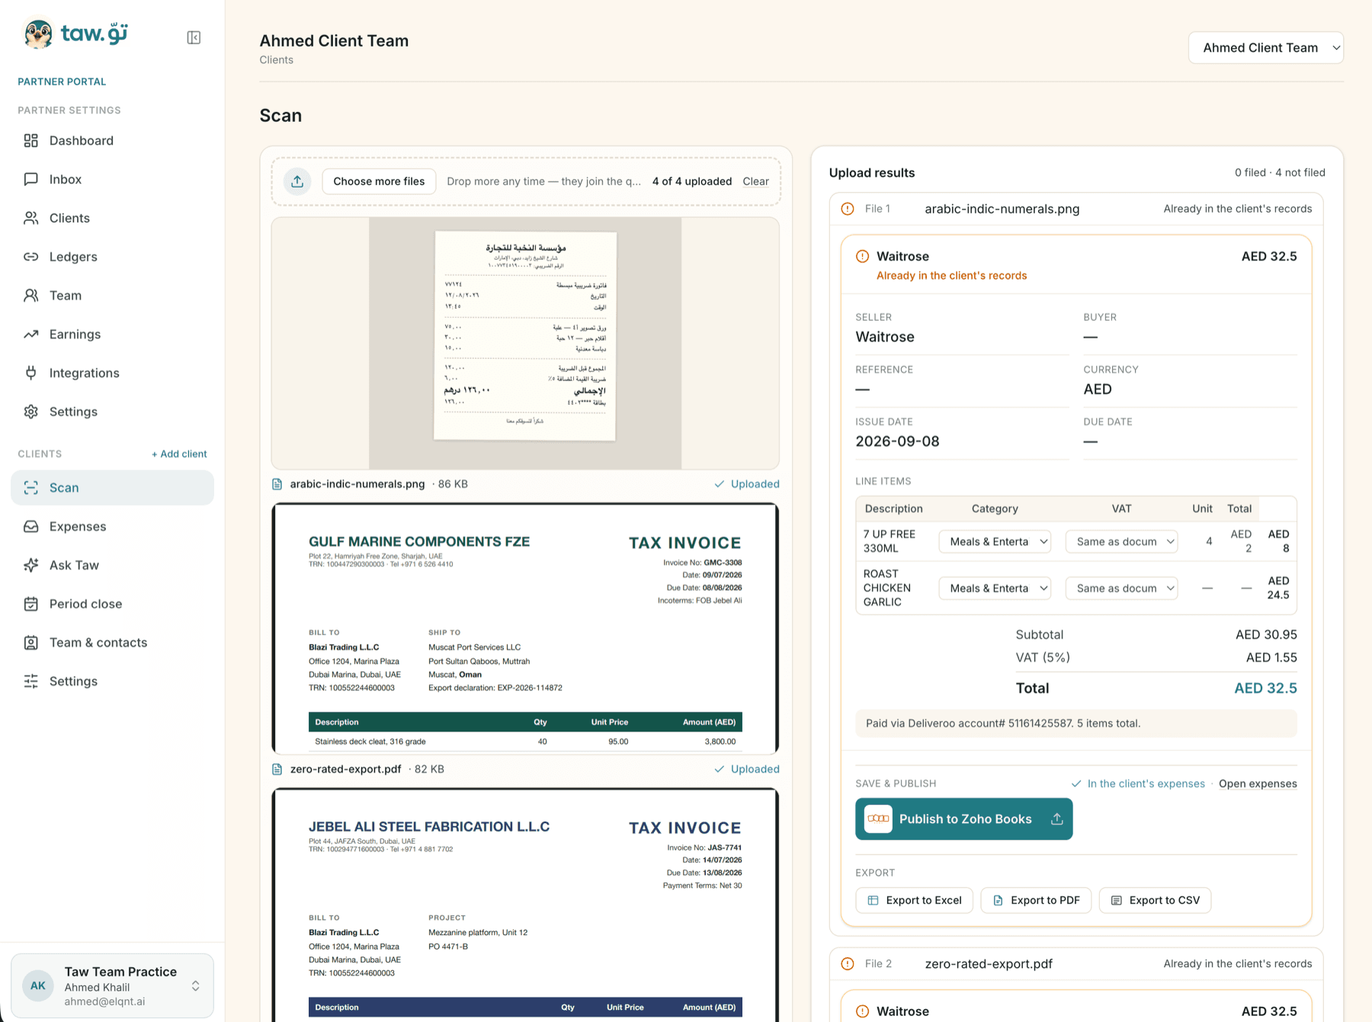Click the Period close calendar icon

pos(30,604)
